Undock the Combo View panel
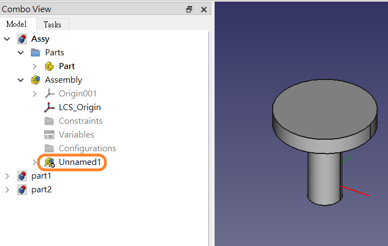The image size is (388, 246). pos(189,9)
